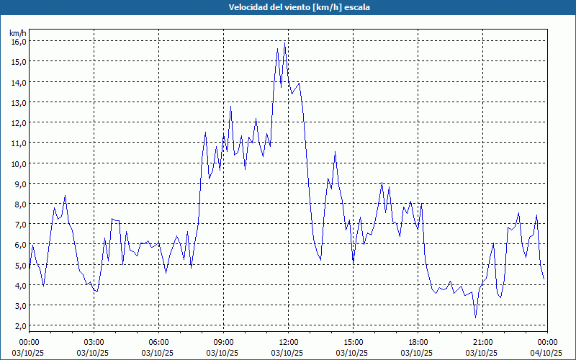
Task: Select the 09:00 time marker
Action: [x=223, y=342]
